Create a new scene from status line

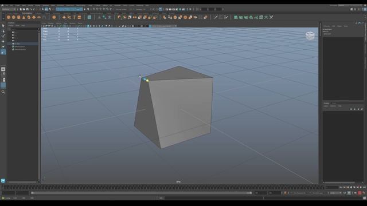(21, 9)
